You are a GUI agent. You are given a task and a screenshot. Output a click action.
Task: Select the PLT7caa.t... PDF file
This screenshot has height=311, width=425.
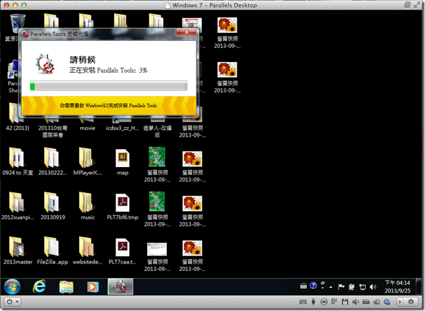coord(123,251)
